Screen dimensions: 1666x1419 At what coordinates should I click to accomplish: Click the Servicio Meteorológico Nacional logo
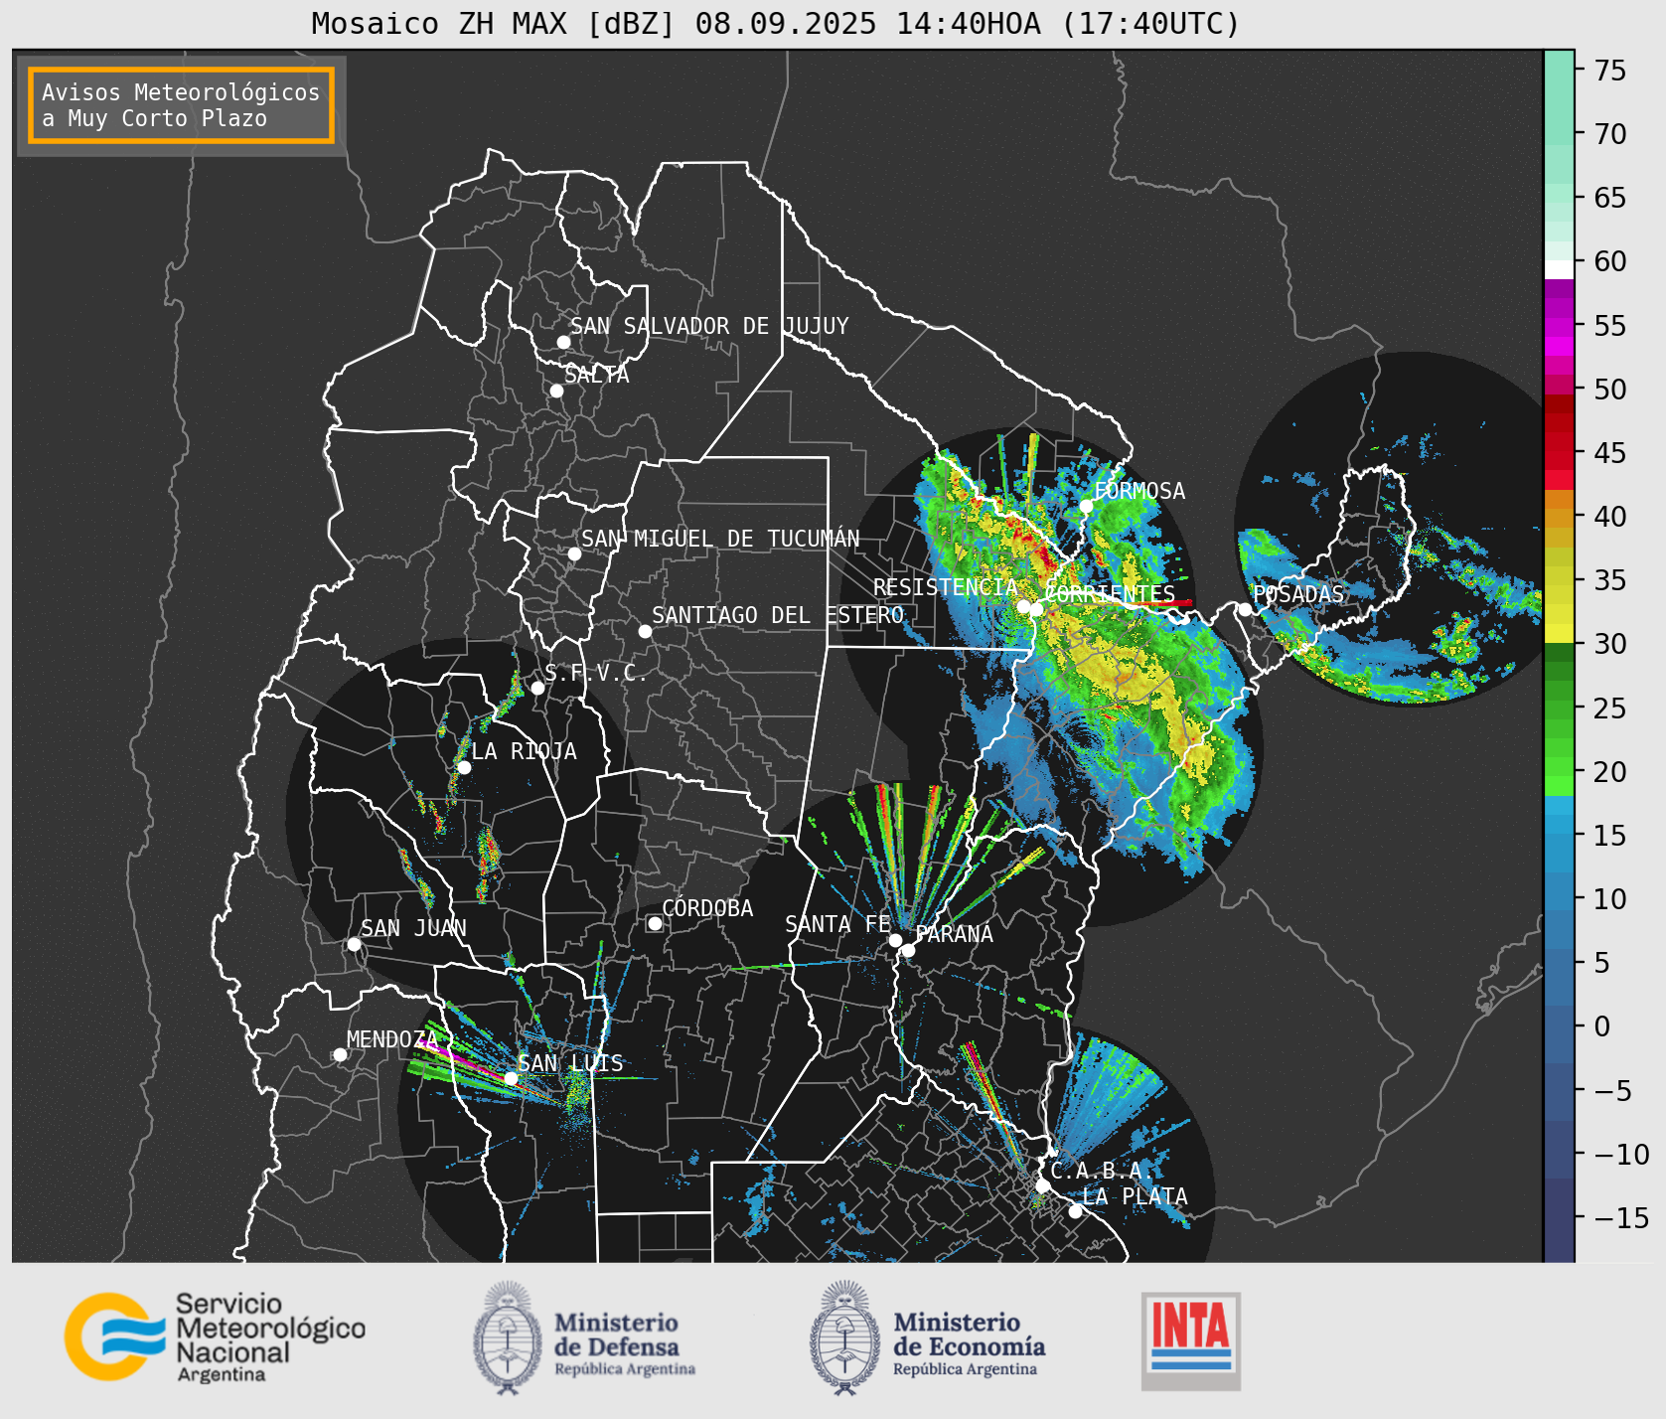click(x=215, y=1337)
